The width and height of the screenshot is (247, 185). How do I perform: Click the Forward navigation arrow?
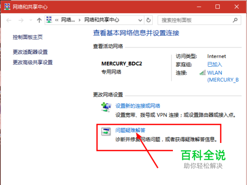point(21,20)
